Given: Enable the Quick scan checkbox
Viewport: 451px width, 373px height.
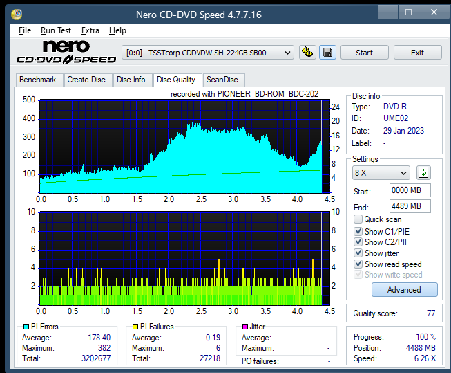Looking at the screenshot, I should [x=358, y=219].
